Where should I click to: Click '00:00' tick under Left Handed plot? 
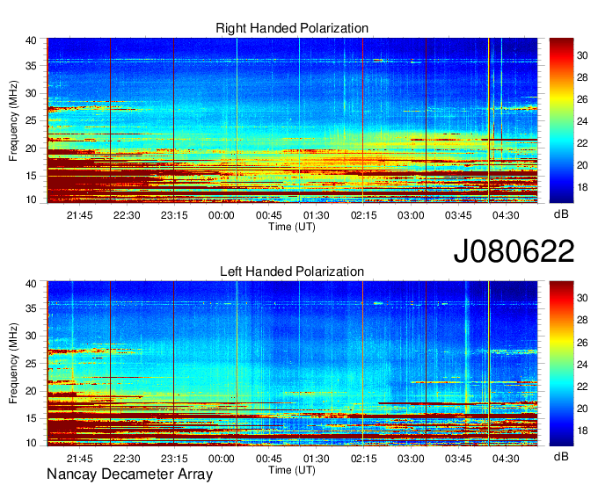point(222,459)
